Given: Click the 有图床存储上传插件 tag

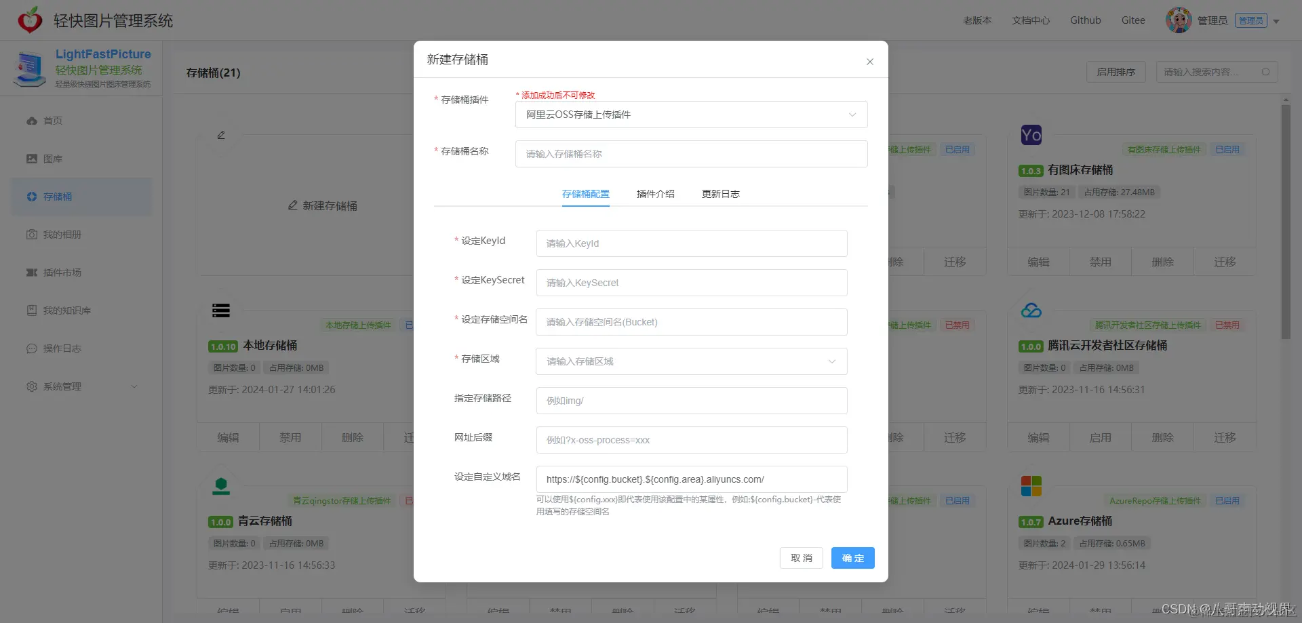Looking at the screenshot, I should tap(1164, 150).
